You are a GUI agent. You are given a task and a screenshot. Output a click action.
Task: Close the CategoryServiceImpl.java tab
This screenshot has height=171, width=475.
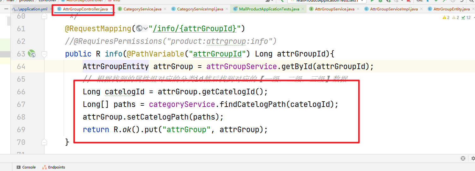pyautogui.click(x=226, y=9)
